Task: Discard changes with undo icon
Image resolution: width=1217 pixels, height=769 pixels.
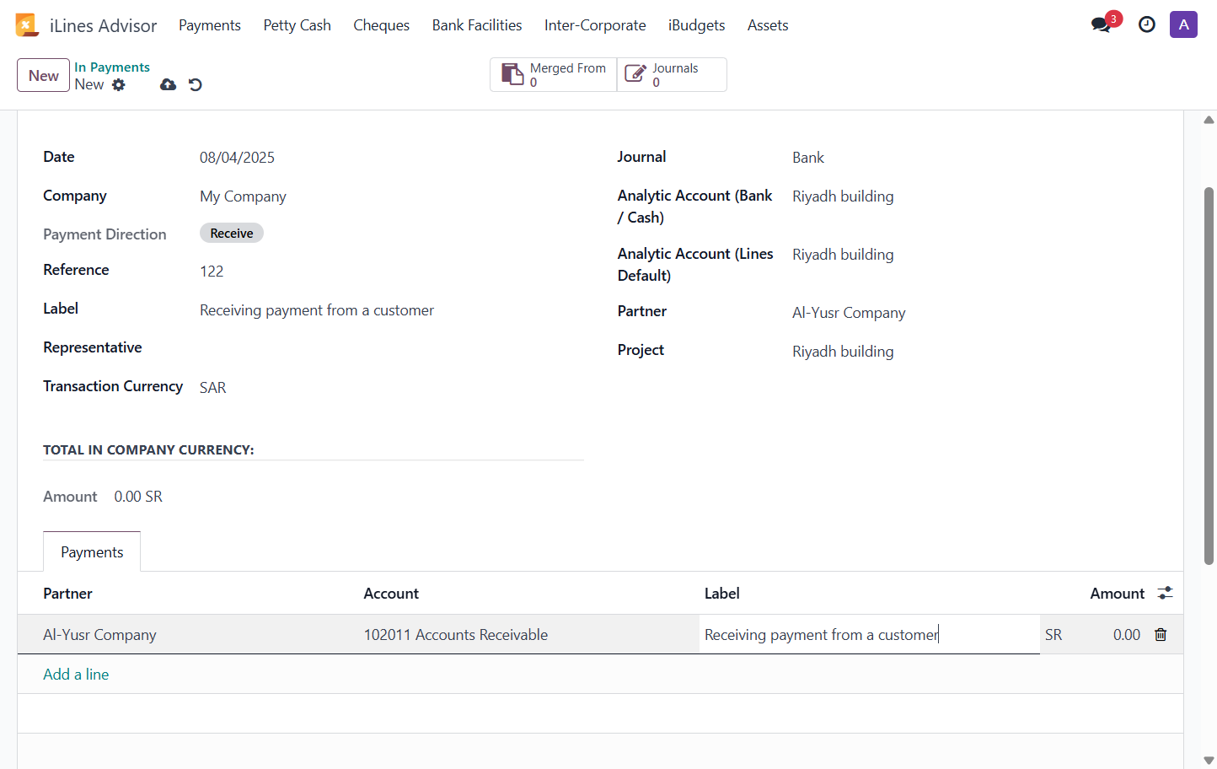Action: tap(196, 84)
